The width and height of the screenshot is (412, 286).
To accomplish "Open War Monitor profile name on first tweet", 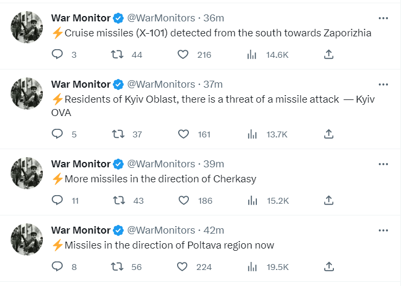I will [80, 18].
